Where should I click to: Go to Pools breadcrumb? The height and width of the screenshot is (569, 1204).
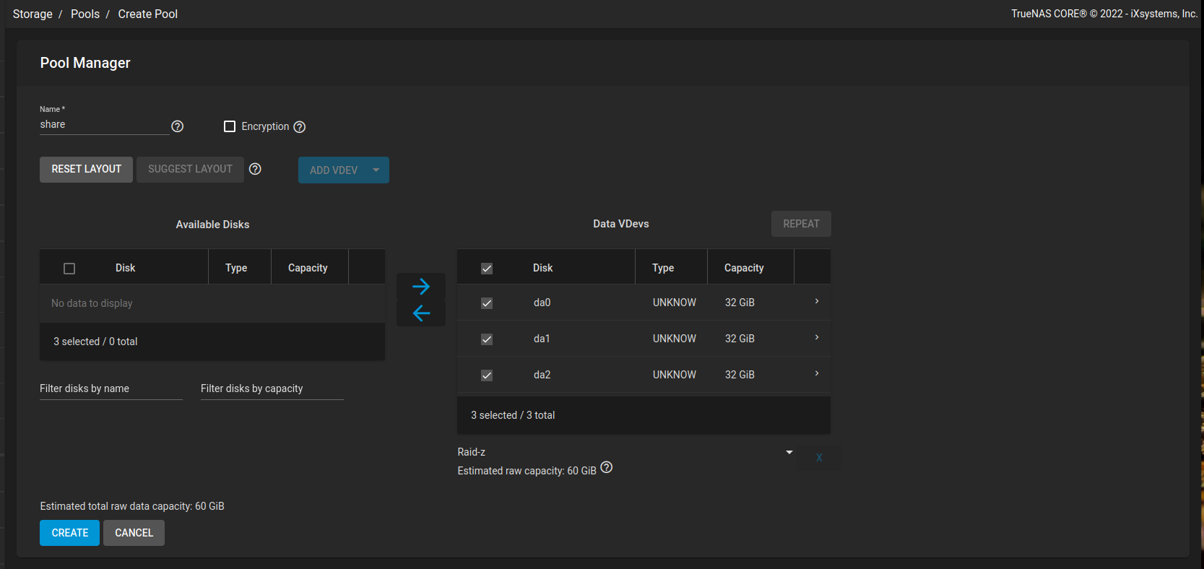click(x=85, y=14)
